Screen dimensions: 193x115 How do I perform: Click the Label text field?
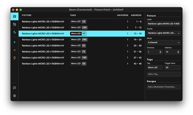click(164, 24)
